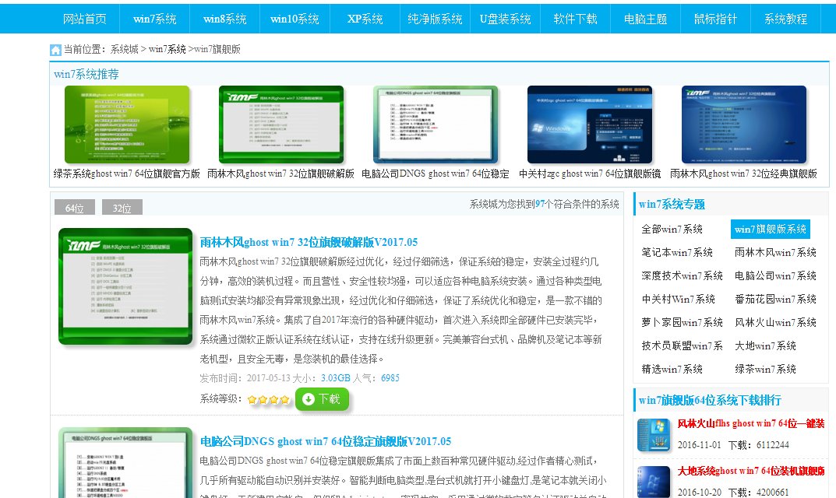
Task: Switch to the XP系统 tab
Action: pos(364,18)
